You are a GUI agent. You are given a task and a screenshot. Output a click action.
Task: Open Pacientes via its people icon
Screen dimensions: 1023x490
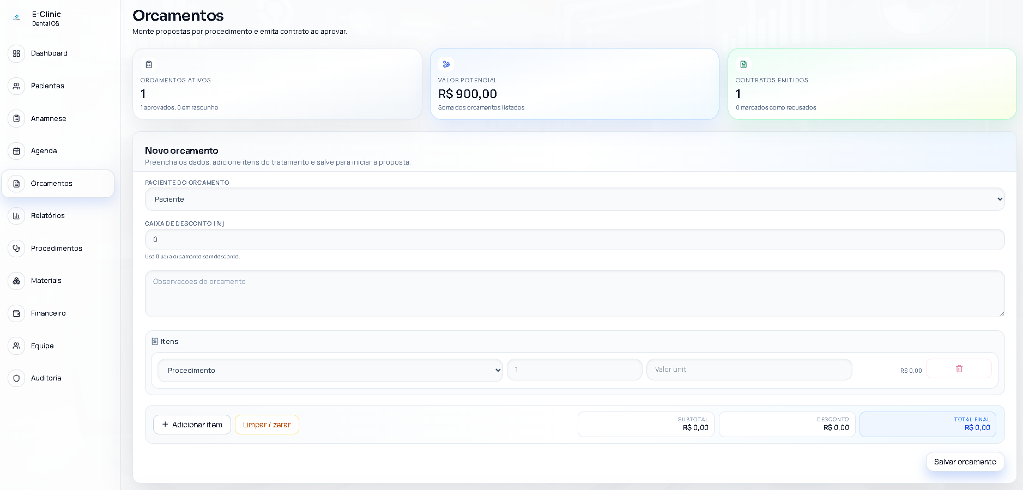tap(16, 86)
